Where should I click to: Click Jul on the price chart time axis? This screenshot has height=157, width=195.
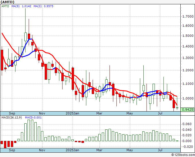160,113
